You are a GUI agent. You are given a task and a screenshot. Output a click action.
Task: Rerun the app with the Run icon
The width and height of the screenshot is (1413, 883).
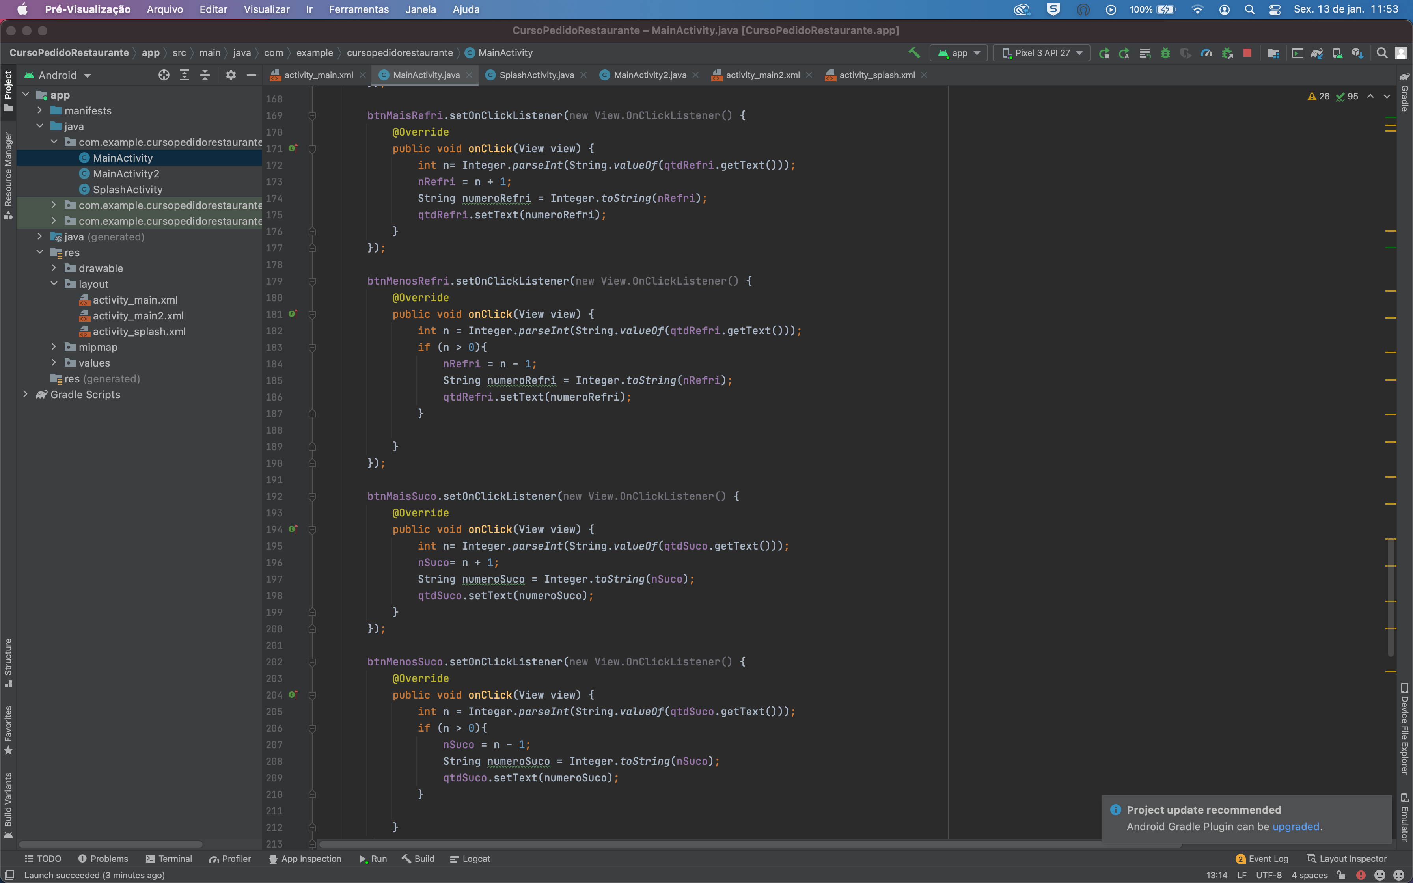click(x=1104, y=53)
